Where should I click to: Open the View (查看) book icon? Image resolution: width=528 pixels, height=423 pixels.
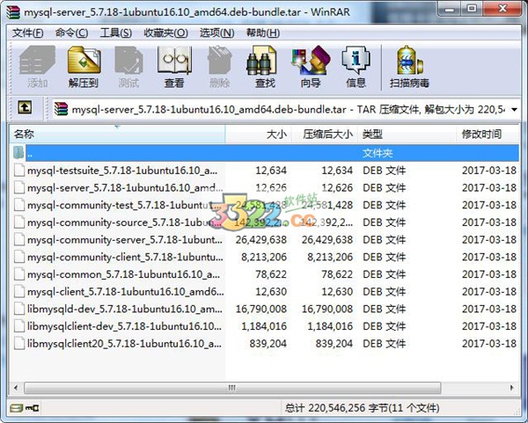[x=174, y=68]
